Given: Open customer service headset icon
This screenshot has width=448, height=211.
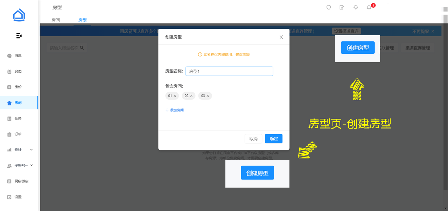Looking at the screenshot, I should [x=356, y=7].
